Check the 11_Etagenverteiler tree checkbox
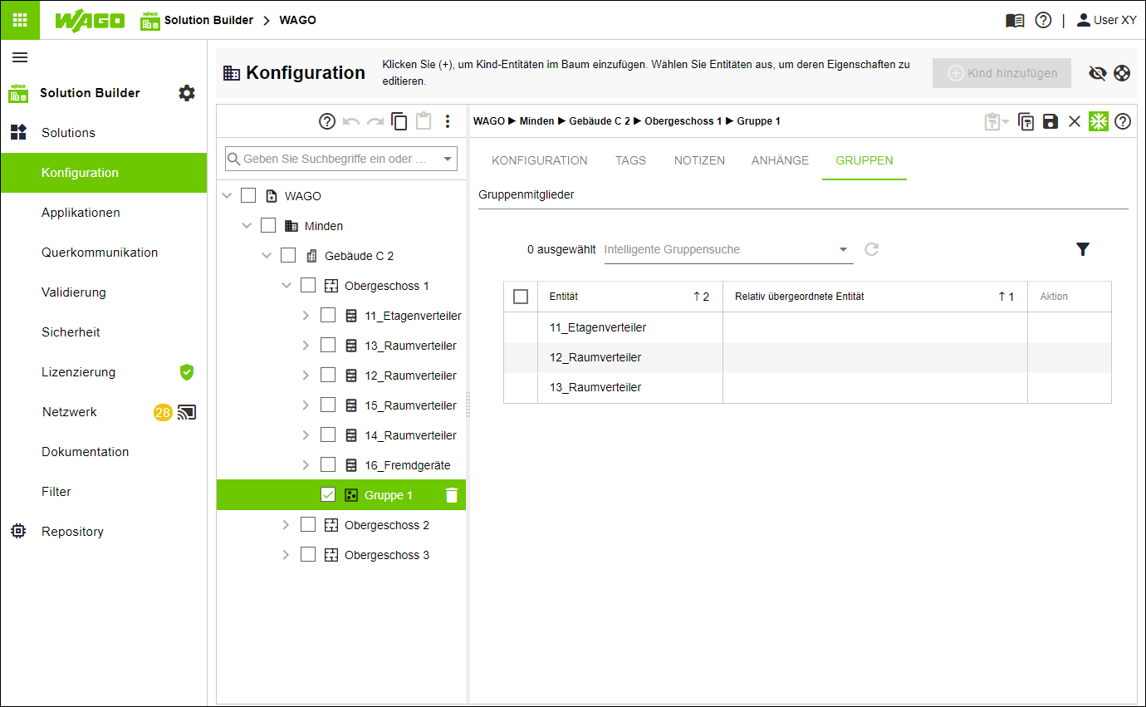This screenshot has width=1146, height=707. (x=328, y=316)
